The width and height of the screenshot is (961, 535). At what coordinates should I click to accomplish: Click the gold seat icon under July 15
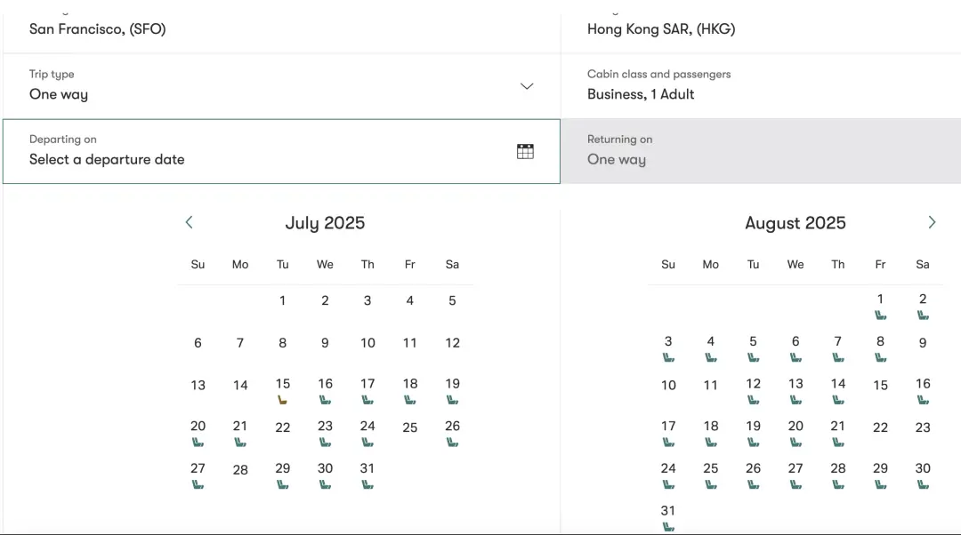point(283,400)
